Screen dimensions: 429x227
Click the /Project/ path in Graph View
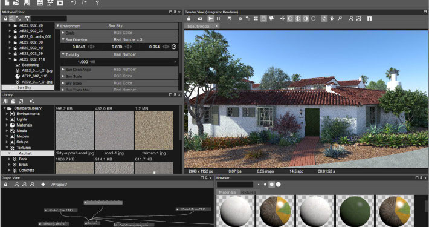(59, 185)
